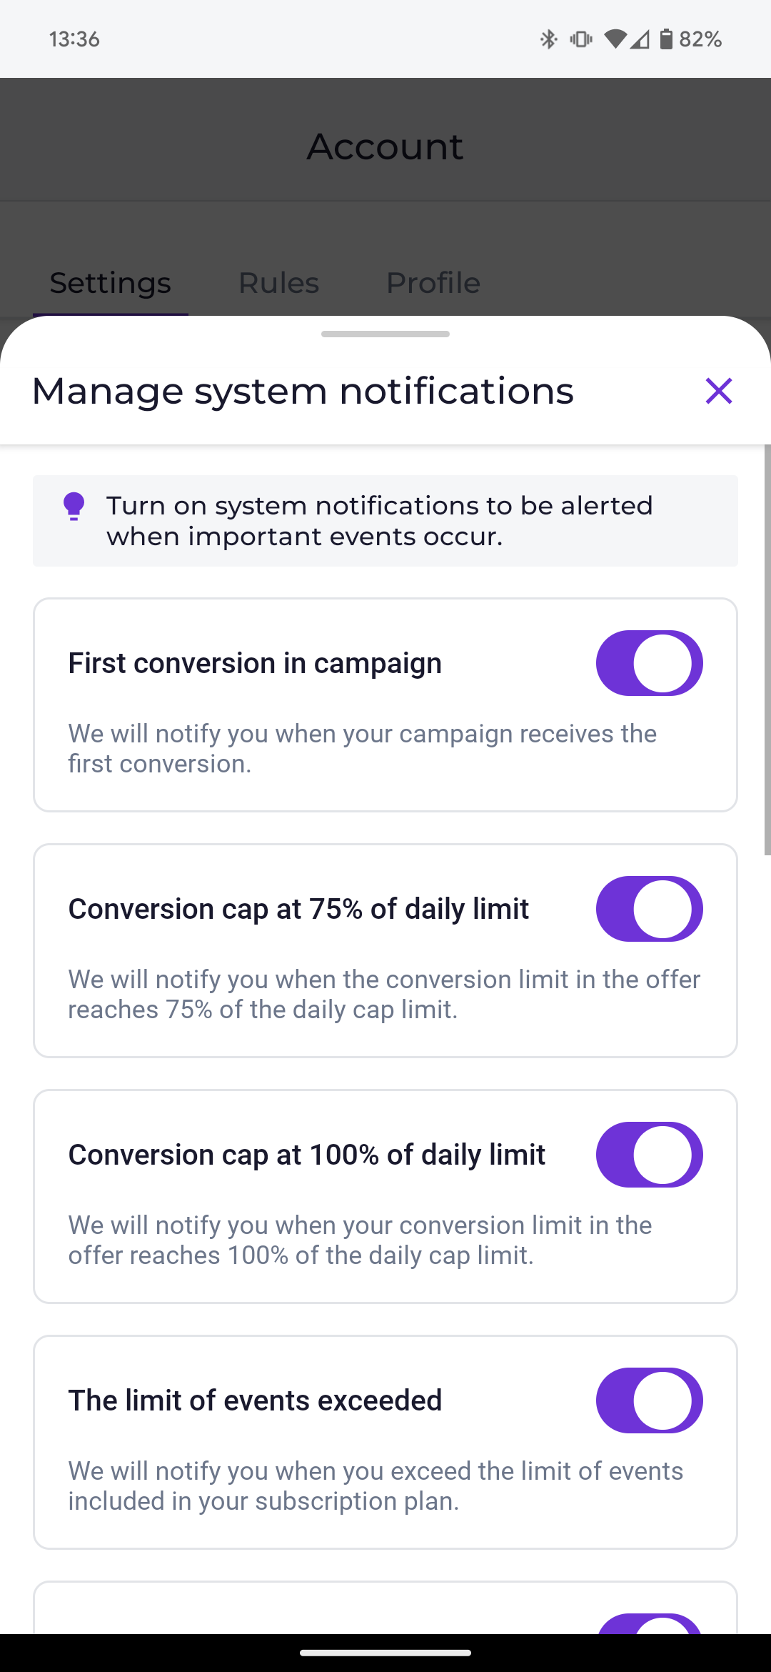
Task: Click the purple lightbulb tip icon
Action: coord(74,506)
